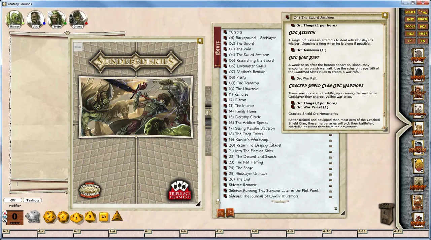The width and height of the screenshot is (431, 240).
Task: Pick the d6 yellow die
Action: click(x=104, y=217)
